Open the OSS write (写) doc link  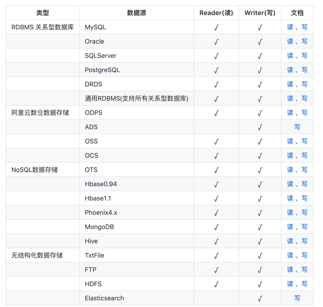(304, 141)
